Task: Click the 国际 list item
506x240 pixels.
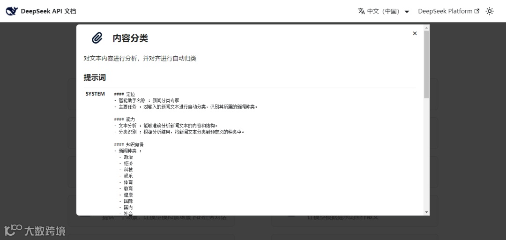Action: tap(126, 201)
